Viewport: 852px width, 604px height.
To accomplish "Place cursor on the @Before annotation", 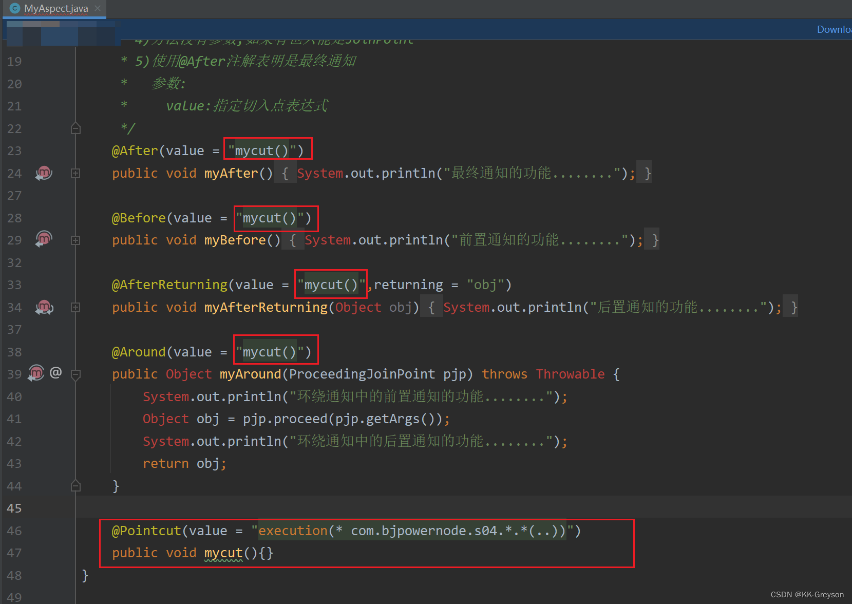I will coord(139,218).
